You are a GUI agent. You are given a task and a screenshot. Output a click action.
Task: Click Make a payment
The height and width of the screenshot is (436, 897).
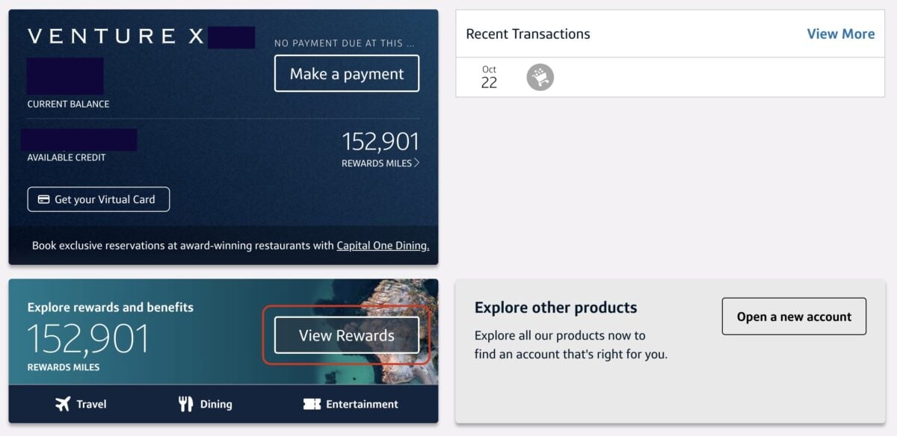click(346, 73)
